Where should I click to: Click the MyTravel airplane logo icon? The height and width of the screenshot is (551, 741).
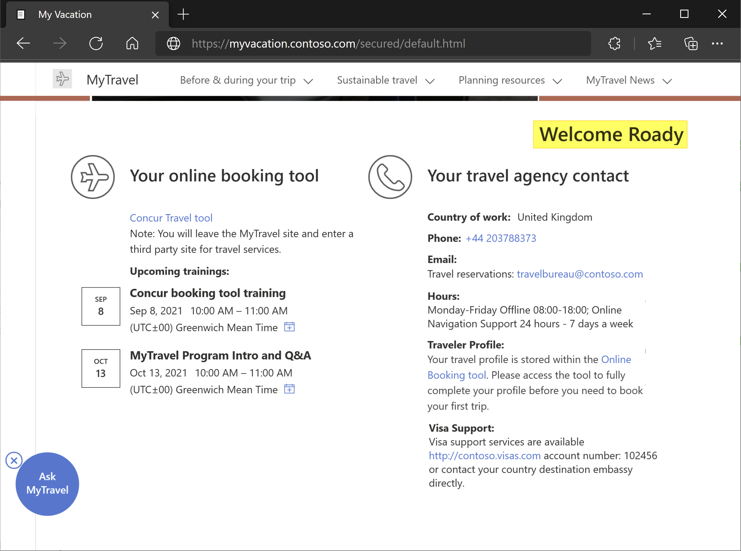click(x=62, y=80)
